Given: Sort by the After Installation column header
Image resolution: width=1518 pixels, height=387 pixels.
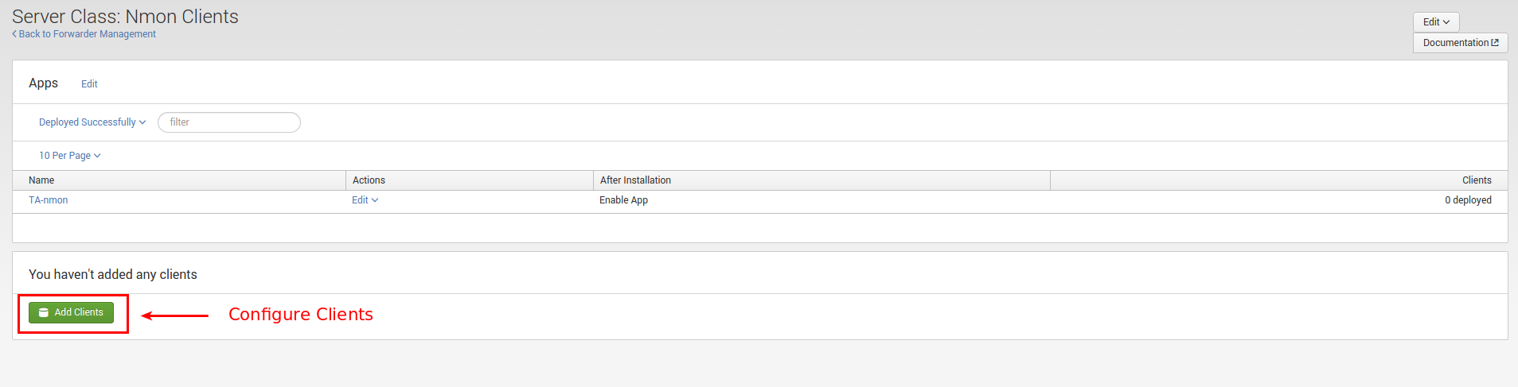Looking at the screenshot, I should pos(635,180).
